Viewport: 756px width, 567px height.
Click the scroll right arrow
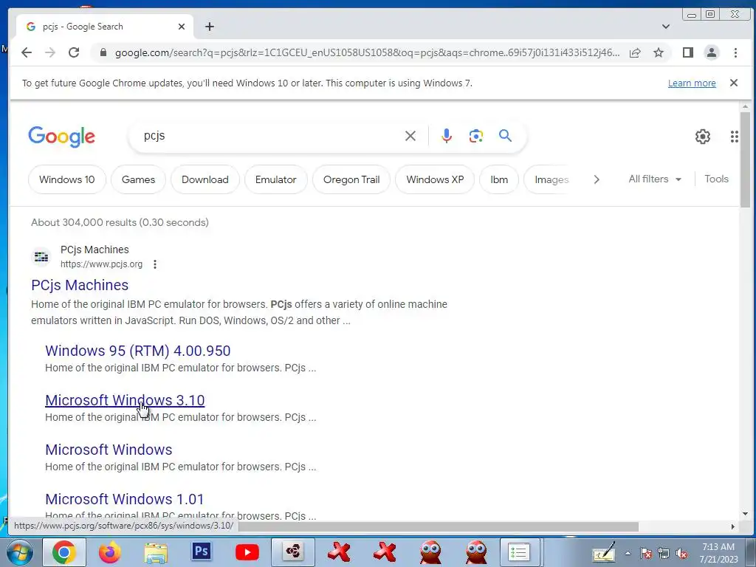coord(733,526)
